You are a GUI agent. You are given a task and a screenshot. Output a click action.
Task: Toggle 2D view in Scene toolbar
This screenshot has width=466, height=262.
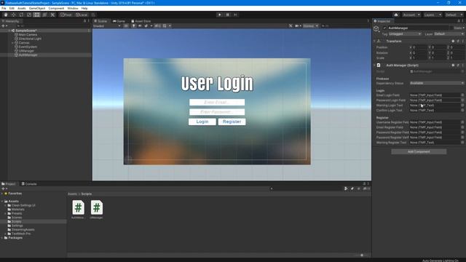[x=126, y=26]
